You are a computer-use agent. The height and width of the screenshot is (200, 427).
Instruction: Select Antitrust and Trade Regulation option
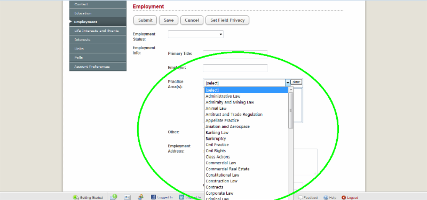[x=246, y=114]
